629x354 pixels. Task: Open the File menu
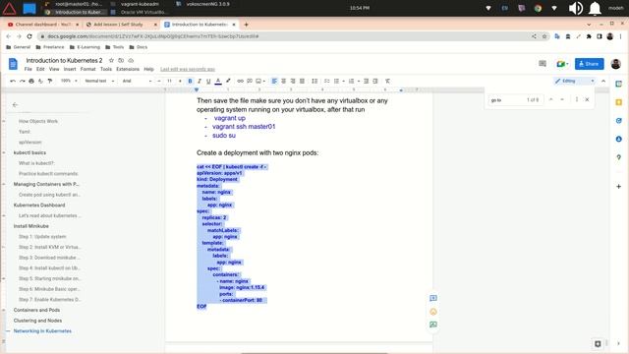pos(29,69)
